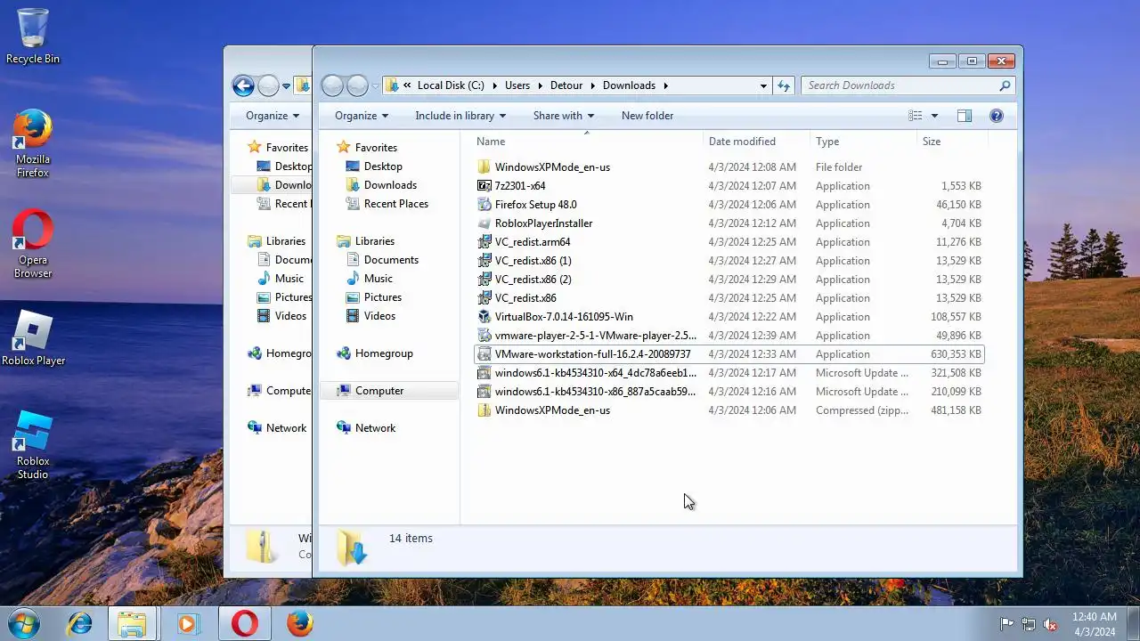The image size is (1140, 641).
Task: Select Pictures library in the front window
Action: 382,297
